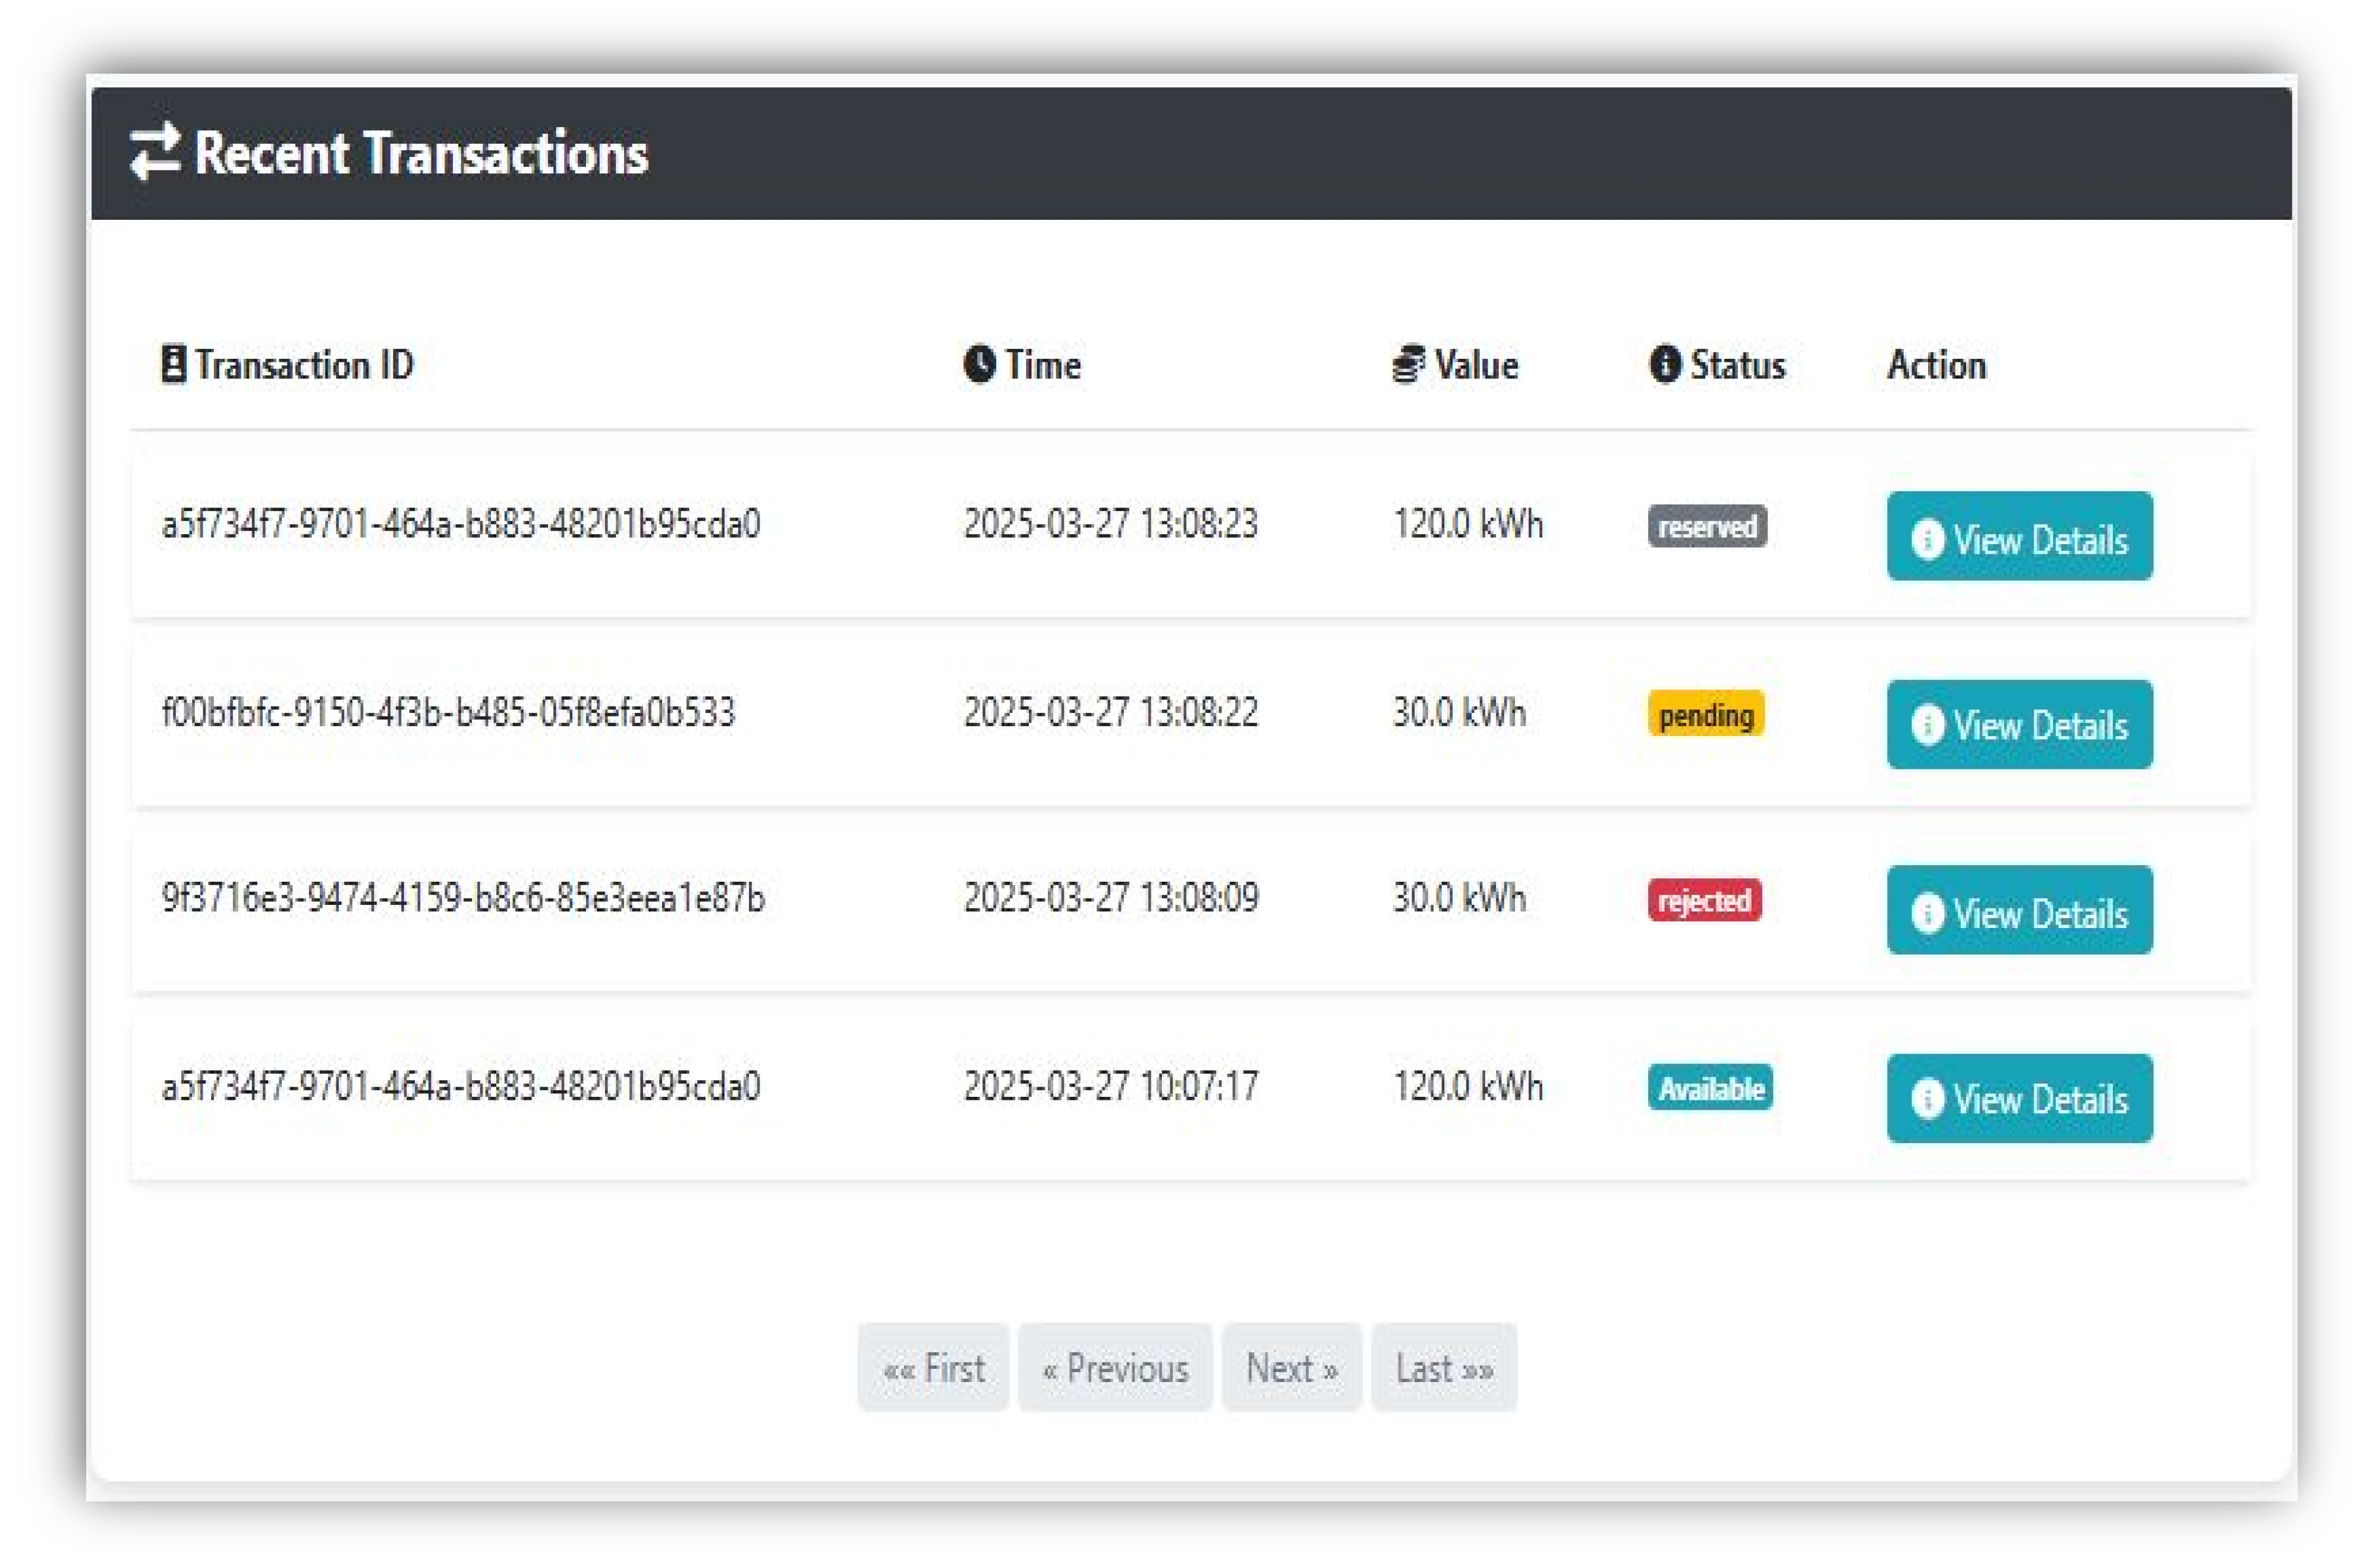Screen dimensions: 2372x1568
Task: Go to the First page
Action: click(933, 1368)
